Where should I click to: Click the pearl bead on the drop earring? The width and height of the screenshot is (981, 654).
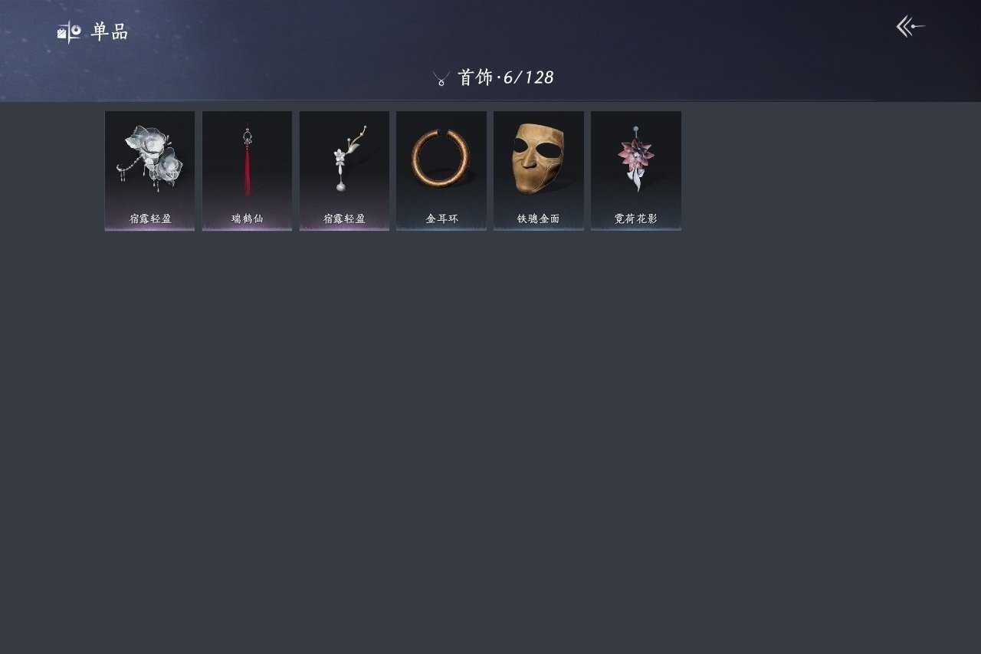(x=340, y=186)
